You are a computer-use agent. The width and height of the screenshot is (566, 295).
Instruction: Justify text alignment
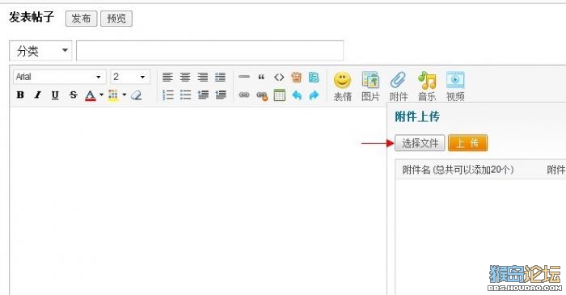[220, 77]
